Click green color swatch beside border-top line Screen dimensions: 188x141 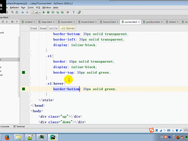tap(23, 72)
